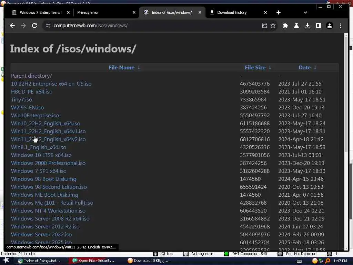Download Win10_22H2_English_x64.iso
This screenshot has width=353, height=265.
click(x=46, y=124)
